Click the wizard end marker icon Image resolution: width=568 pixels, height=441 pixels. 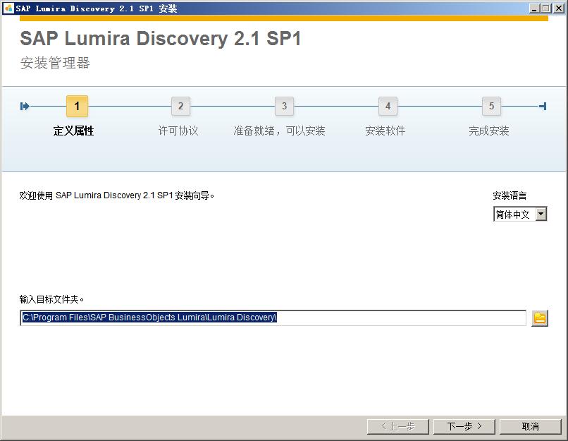pyautogui.click(x=543, y=107)
